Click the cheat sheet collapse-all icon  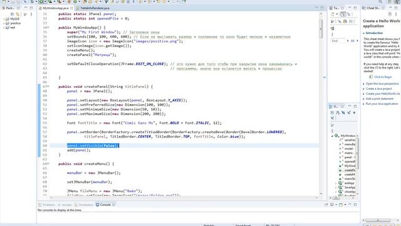(390, 14)
